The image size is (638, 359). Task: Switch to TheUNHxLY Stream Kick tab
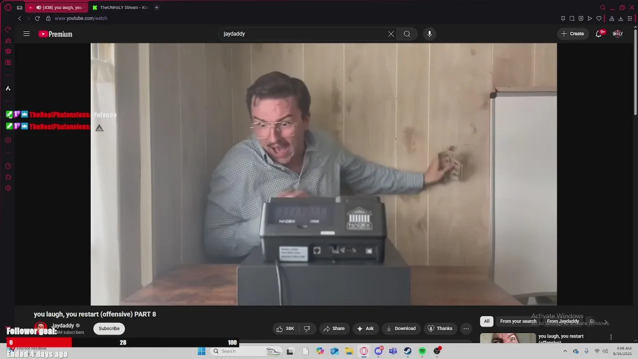coord(121,7)
